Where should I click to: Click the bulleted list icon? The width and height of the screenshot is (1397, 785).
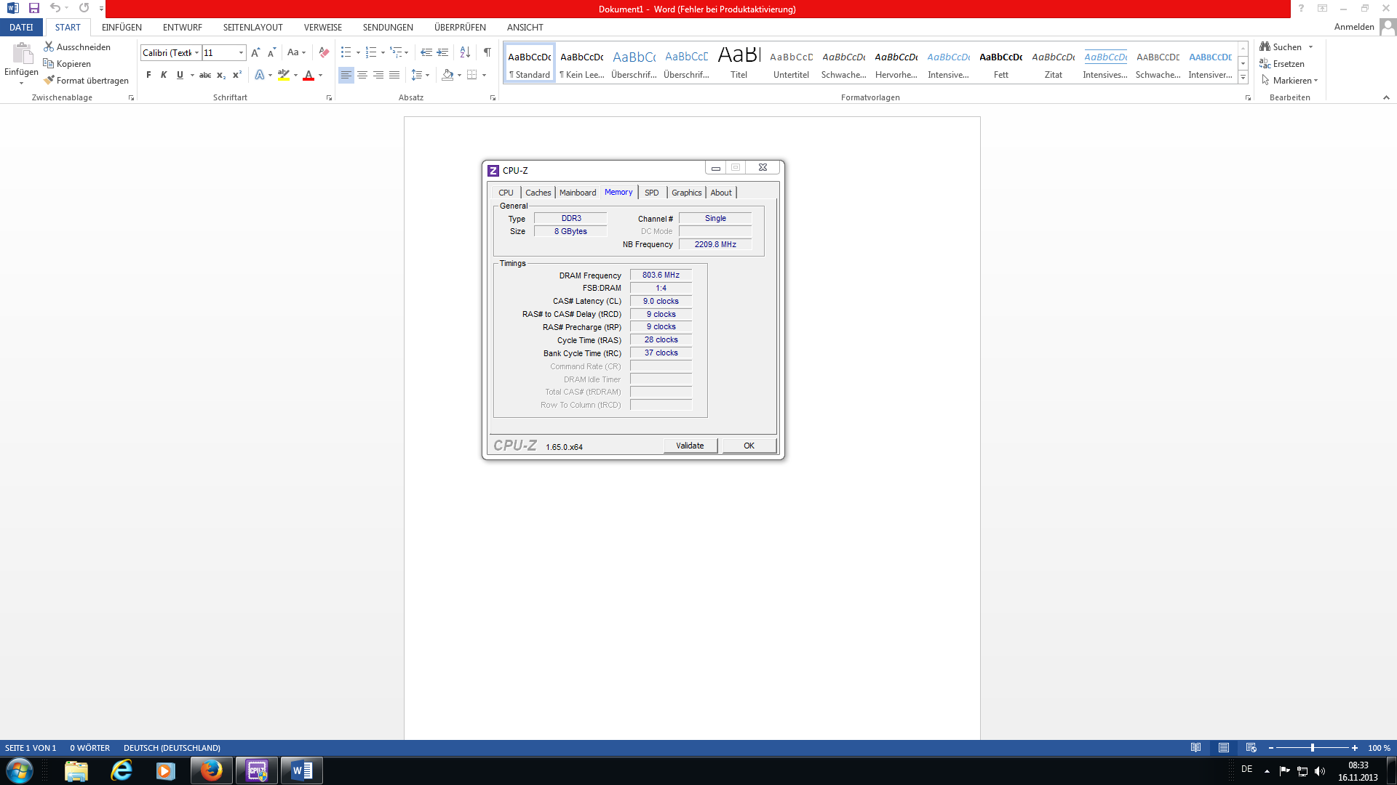coord(346,52)
